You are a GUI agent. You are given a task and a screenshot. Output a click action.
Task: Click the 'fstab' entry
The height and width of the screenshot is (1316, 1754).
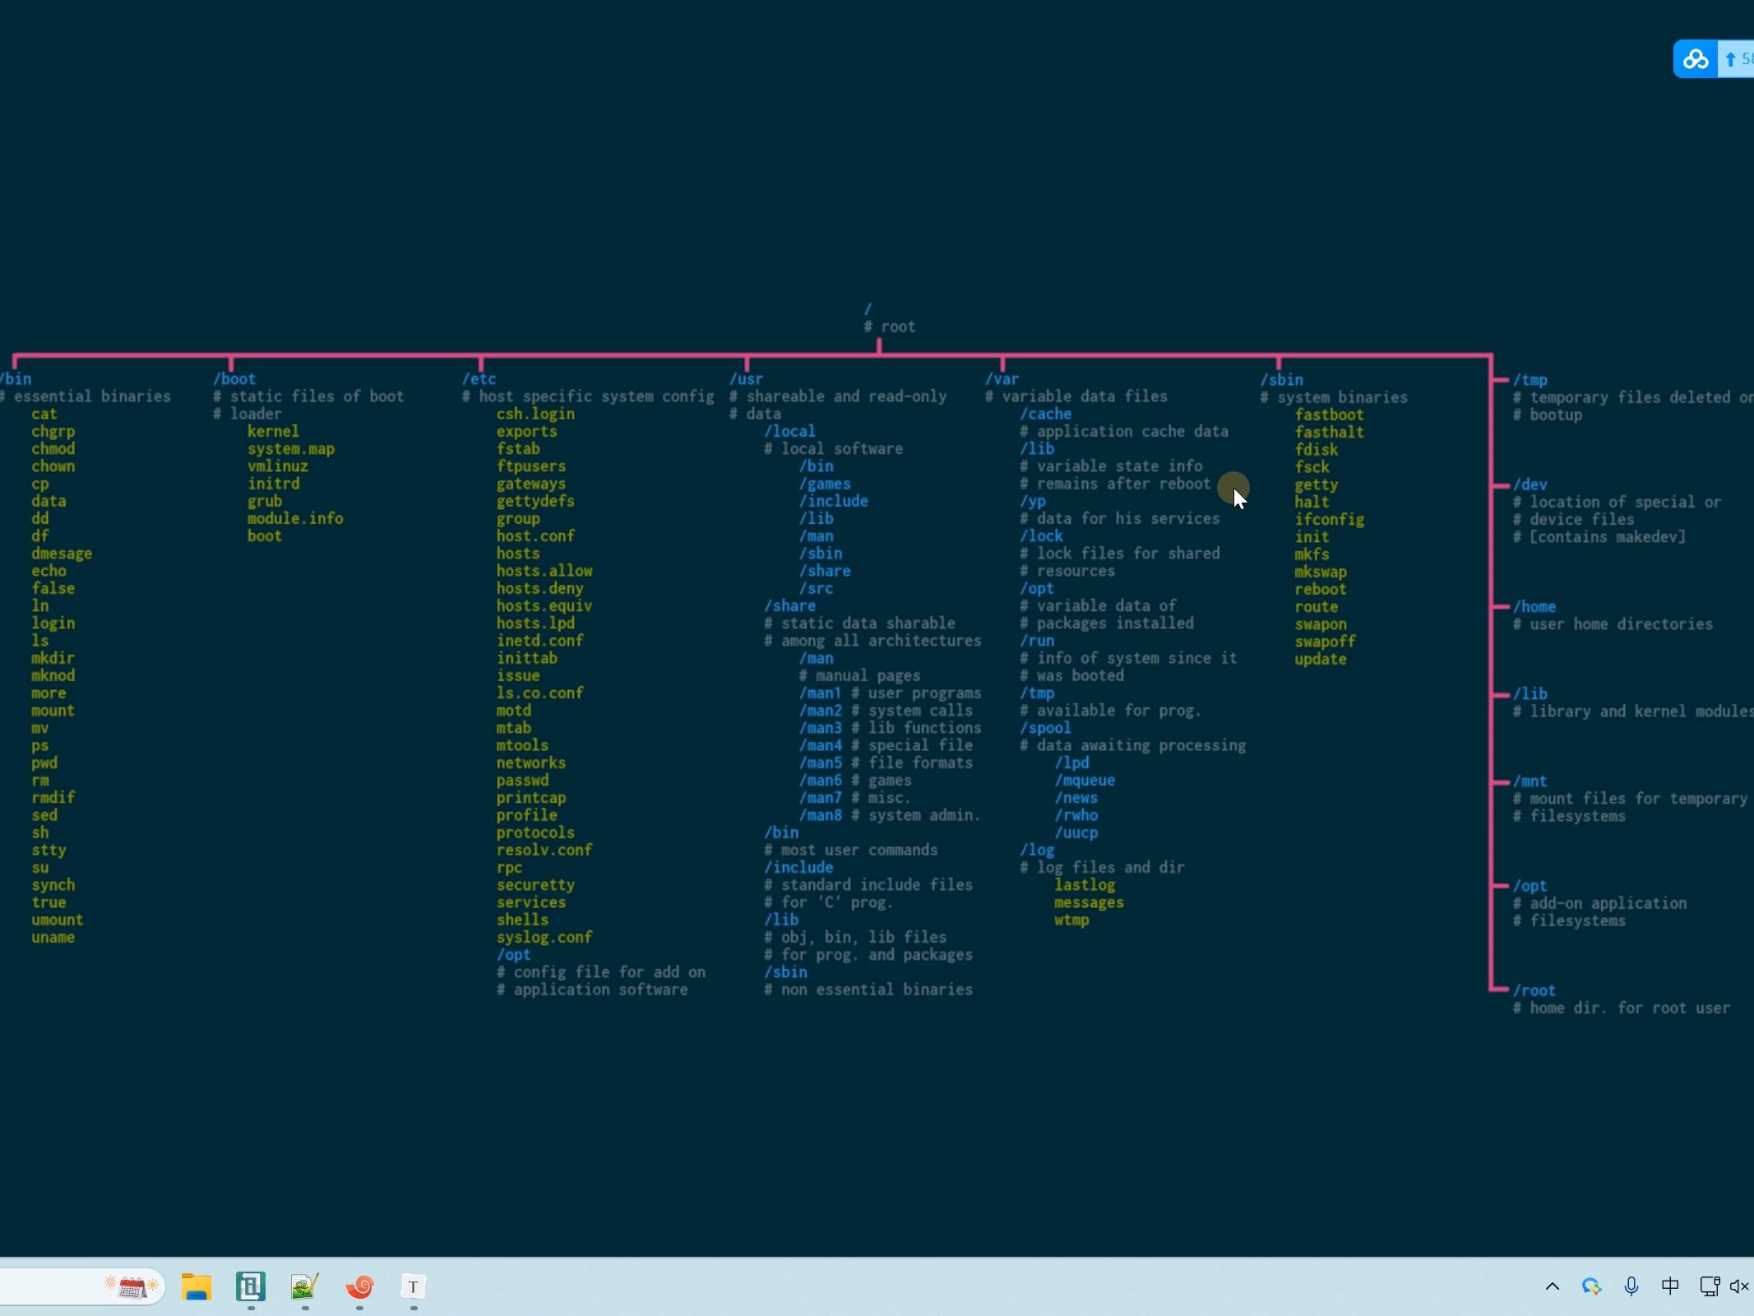pos(518,449)
